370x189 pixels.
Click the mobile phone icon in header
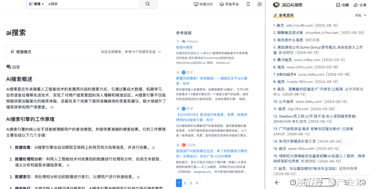[248, 4]
